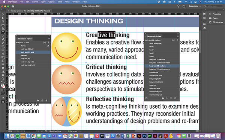225x140 pixels.
Task: Select the Gradient Swatch tool
Action: coord(3,61)
